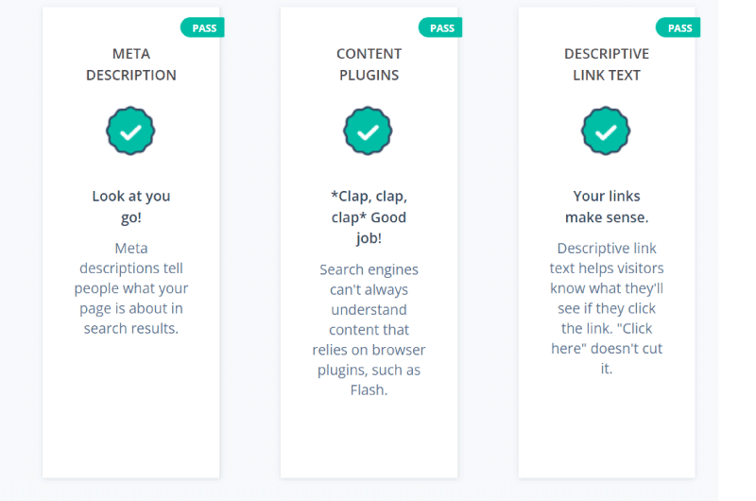Click the "Look at you go!" heading

pyautogui.click(x=131, y=207)
